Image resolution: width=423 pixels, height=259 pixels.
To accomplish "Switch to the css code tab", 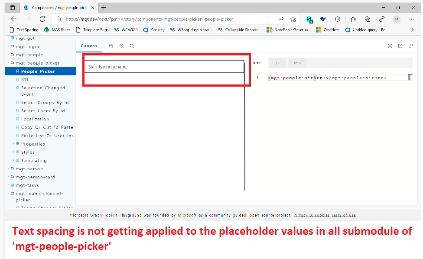I will pos(297,62).
